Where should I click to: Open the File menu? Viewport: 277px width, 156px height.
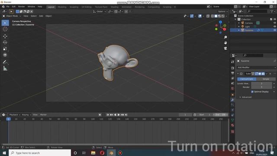[8, 7]
